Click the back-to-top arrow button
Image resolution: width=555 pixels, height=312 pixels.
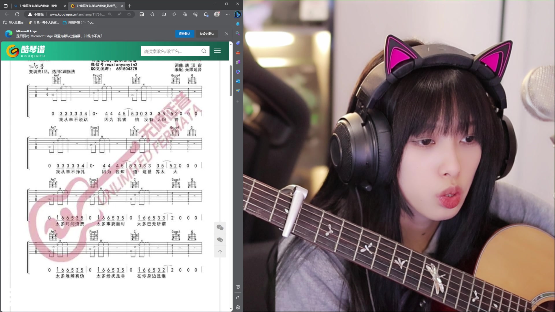(220, 252)
